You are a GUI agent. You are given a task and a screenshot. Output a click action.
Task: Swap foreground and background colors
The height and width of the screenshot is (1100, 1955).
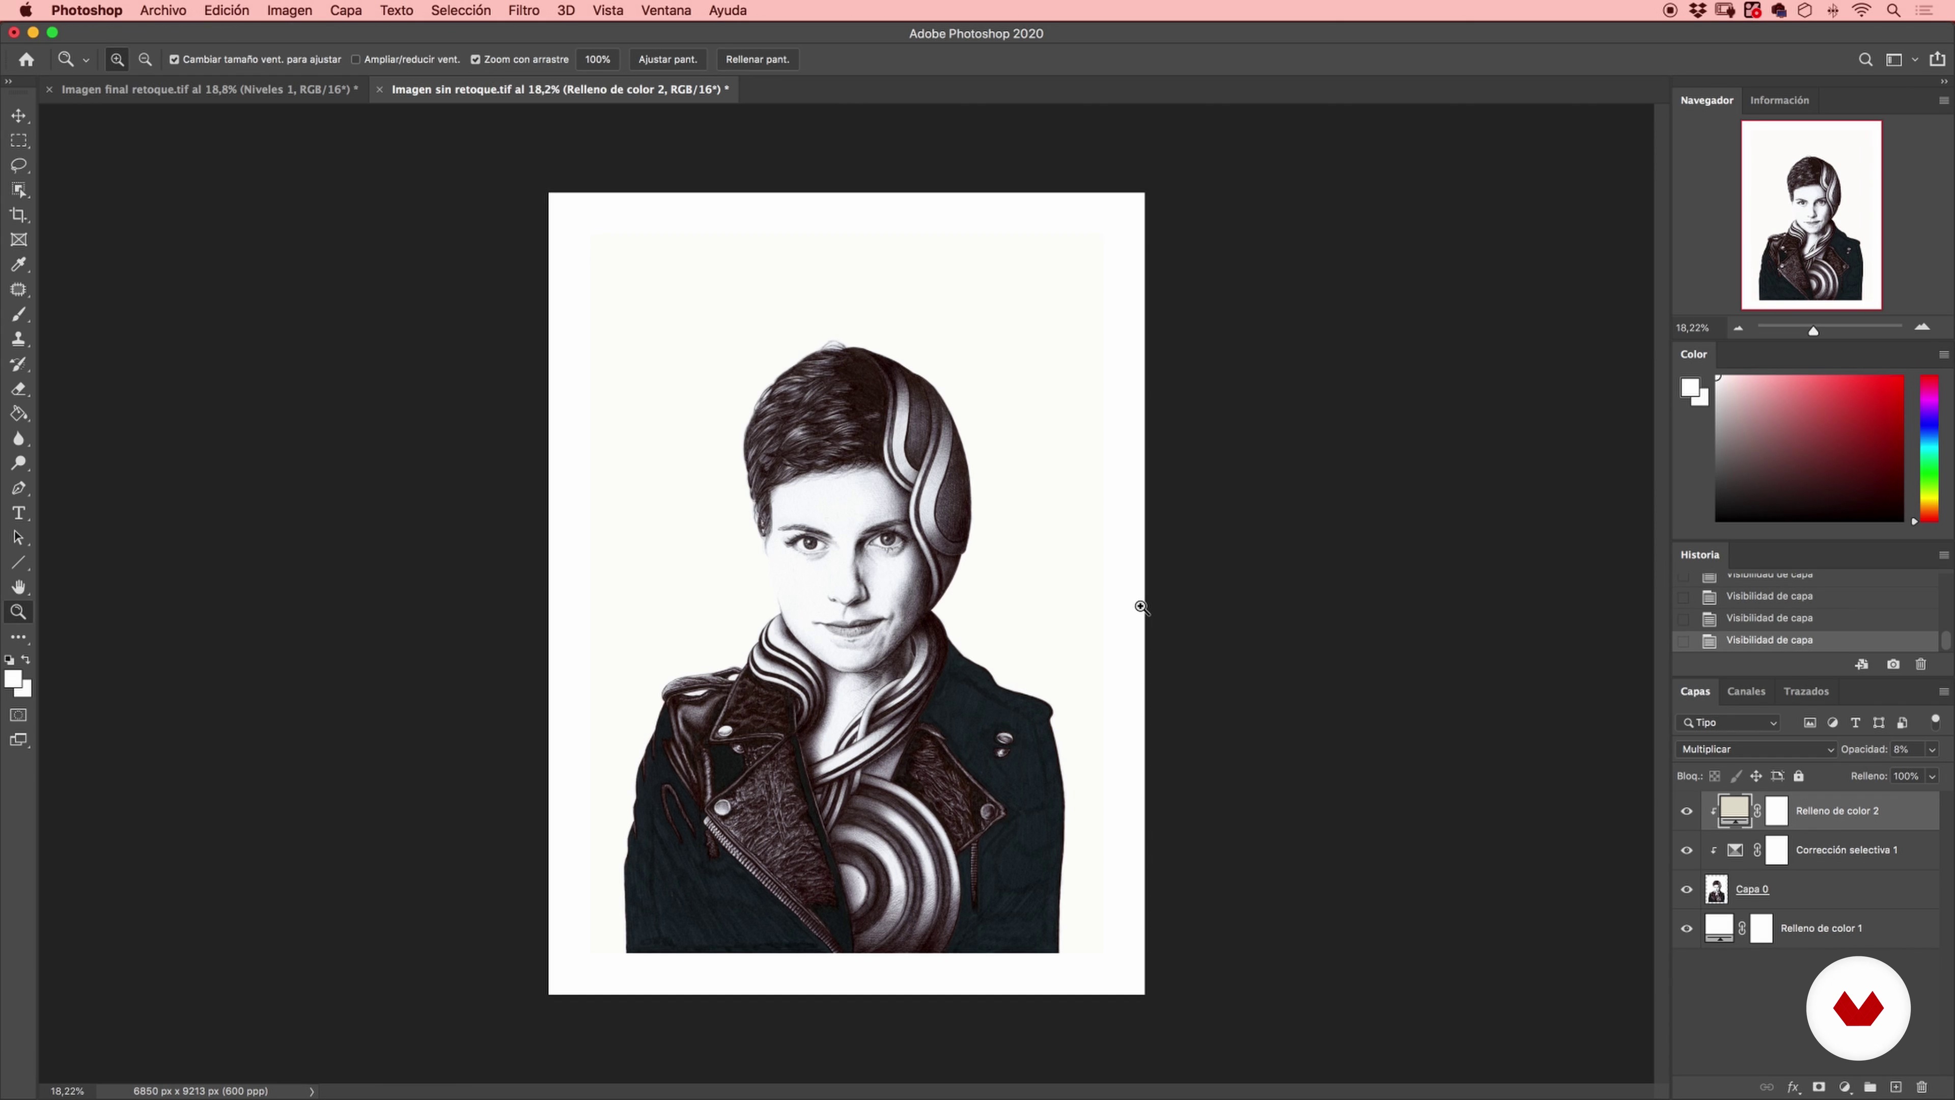(x=26, y=659)
